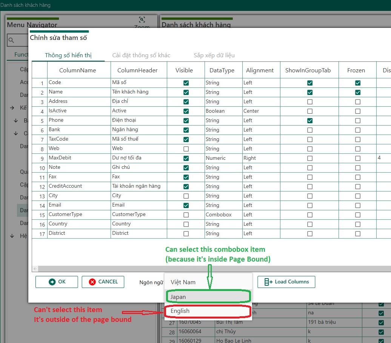Click the Frozen column header
The height and width of the screenshot is (343, 391).
click(357, 70)
